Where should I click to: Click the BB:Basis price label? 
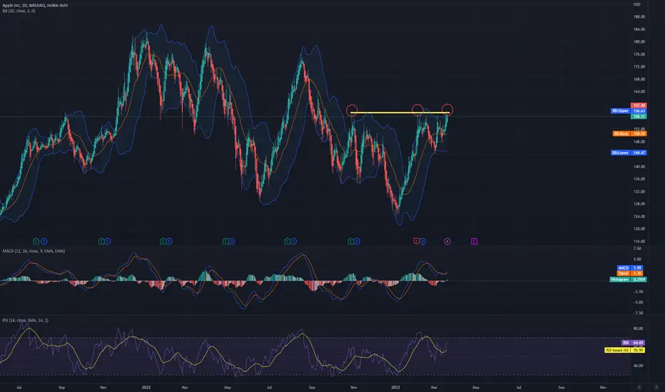point(630,133)
